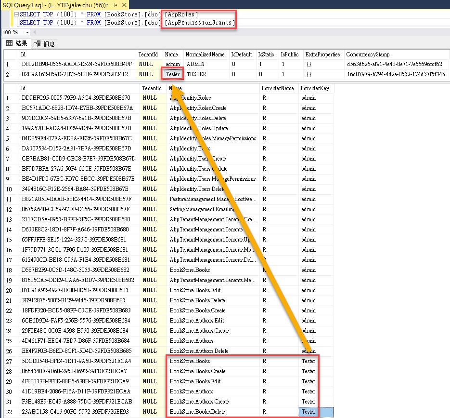Select the ProviderName column header

coord(277,88)
